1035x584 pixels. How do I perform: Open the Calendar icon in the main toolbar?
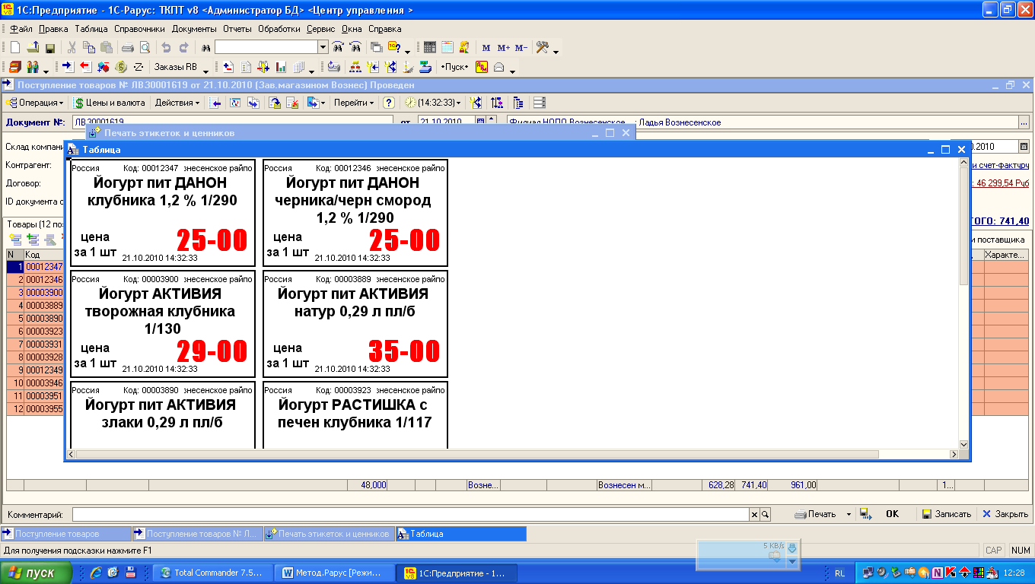(447, 47)
